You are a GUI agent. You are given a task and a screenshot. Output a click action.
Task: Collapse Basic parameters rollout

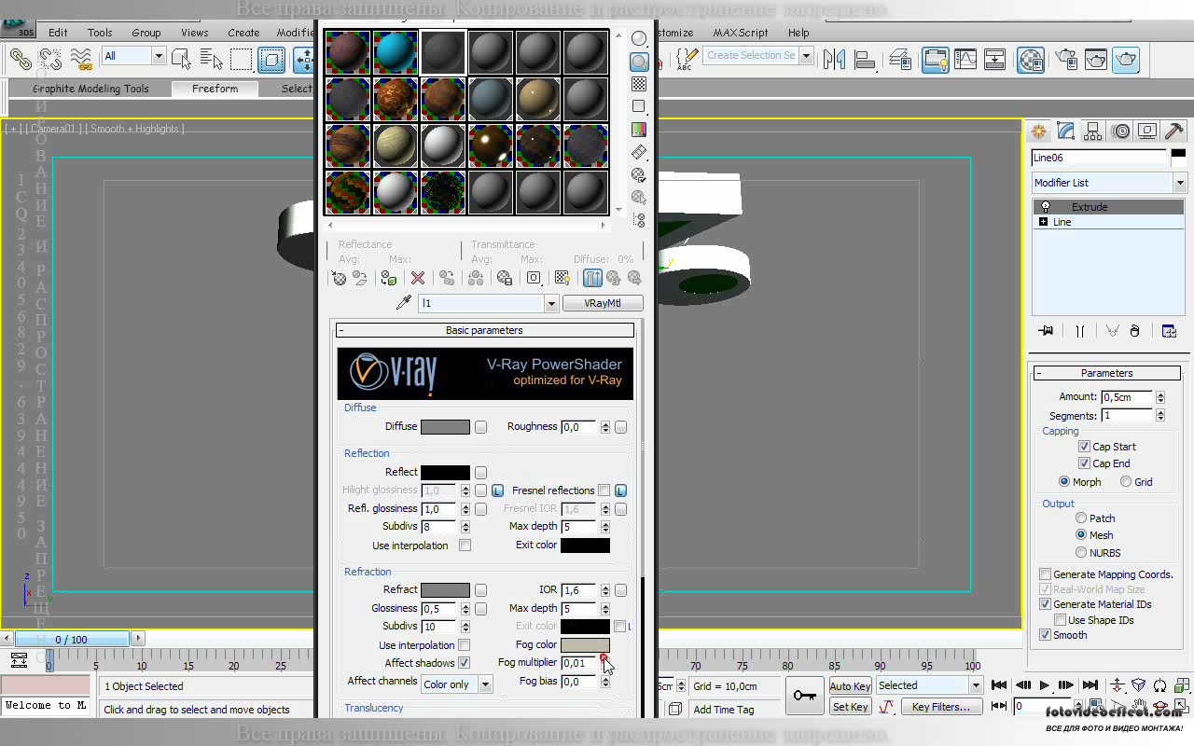[484, 330]
